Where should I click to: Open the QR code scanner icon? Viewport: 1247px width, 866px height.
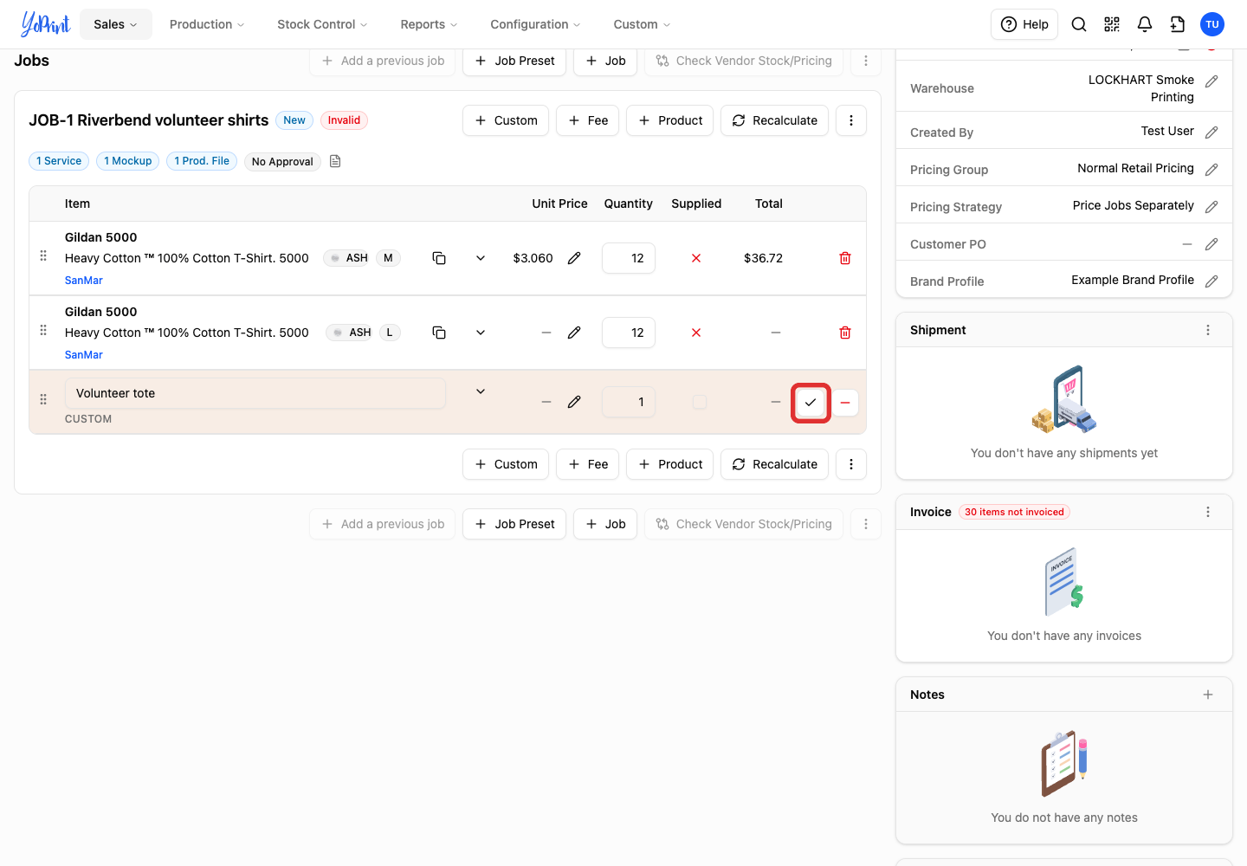[x=1112, y=24]
